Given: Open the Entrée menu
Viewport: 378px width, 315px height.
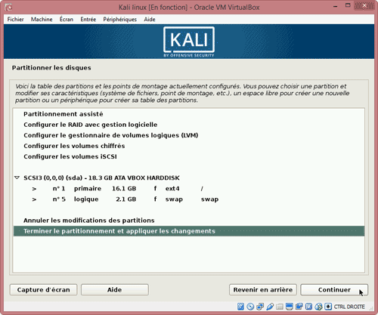Looking at the screenshot, I should click(88, 20).
